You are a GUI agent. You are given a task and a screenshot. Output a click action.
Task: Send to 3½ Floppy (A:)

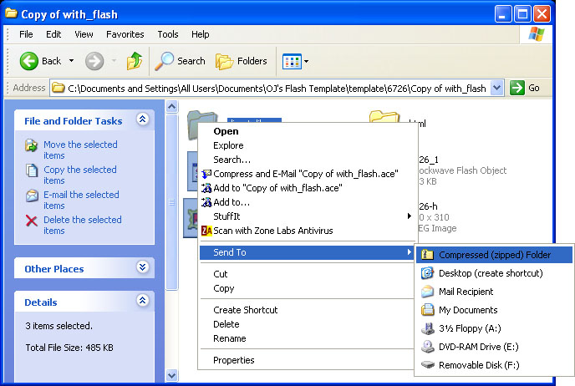tap(468, 328)
